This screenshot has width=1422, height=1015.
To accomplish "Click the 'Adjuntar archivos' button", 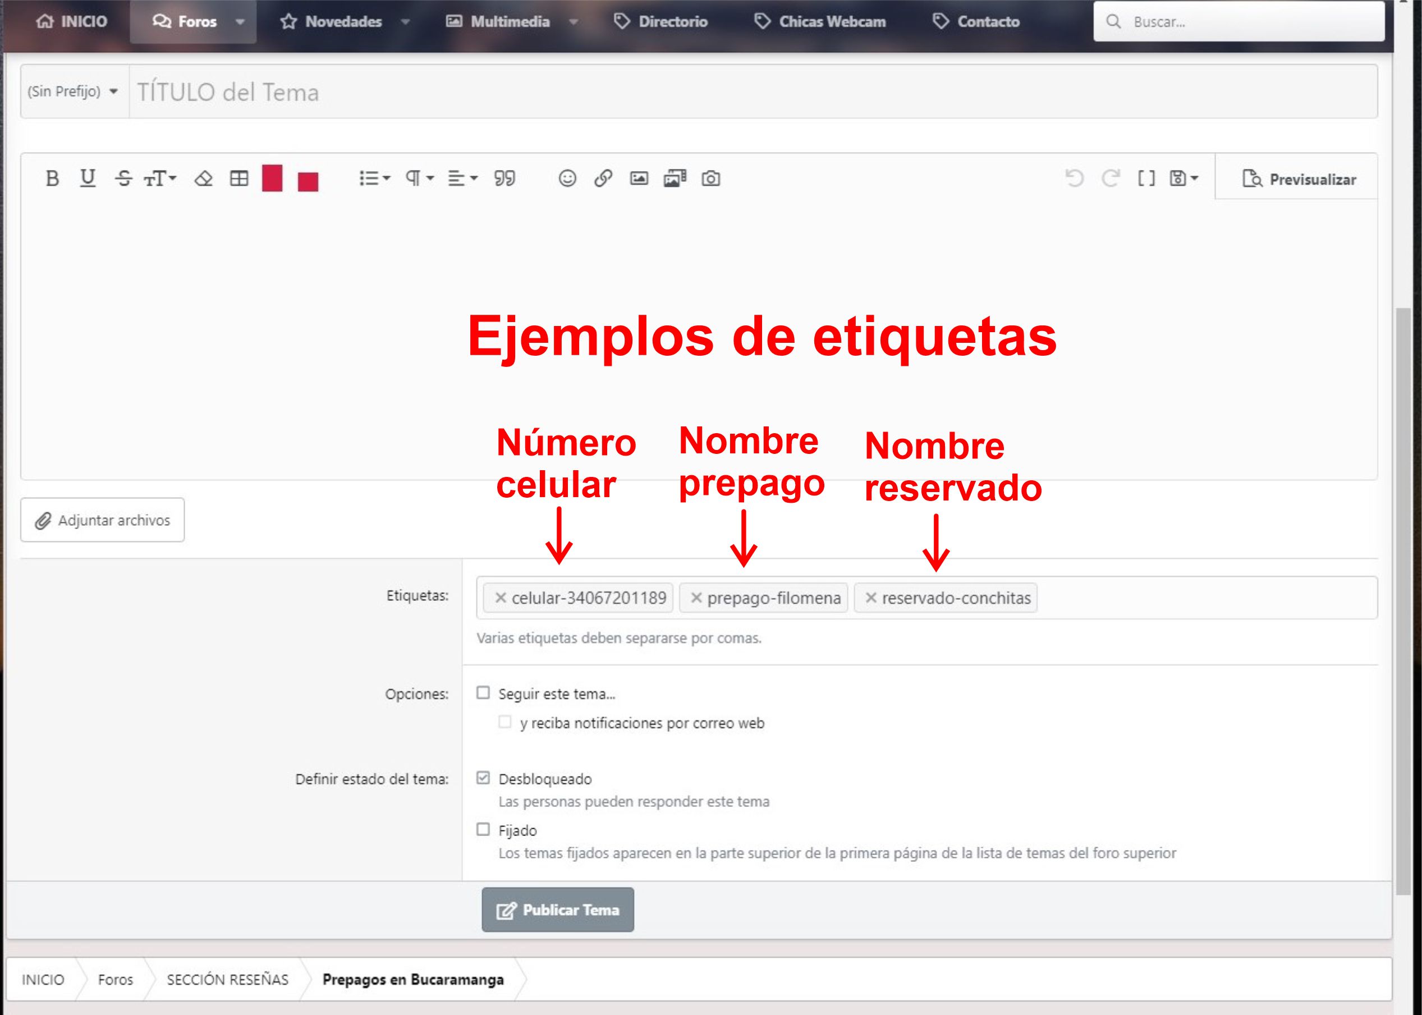I will point(103,520).
